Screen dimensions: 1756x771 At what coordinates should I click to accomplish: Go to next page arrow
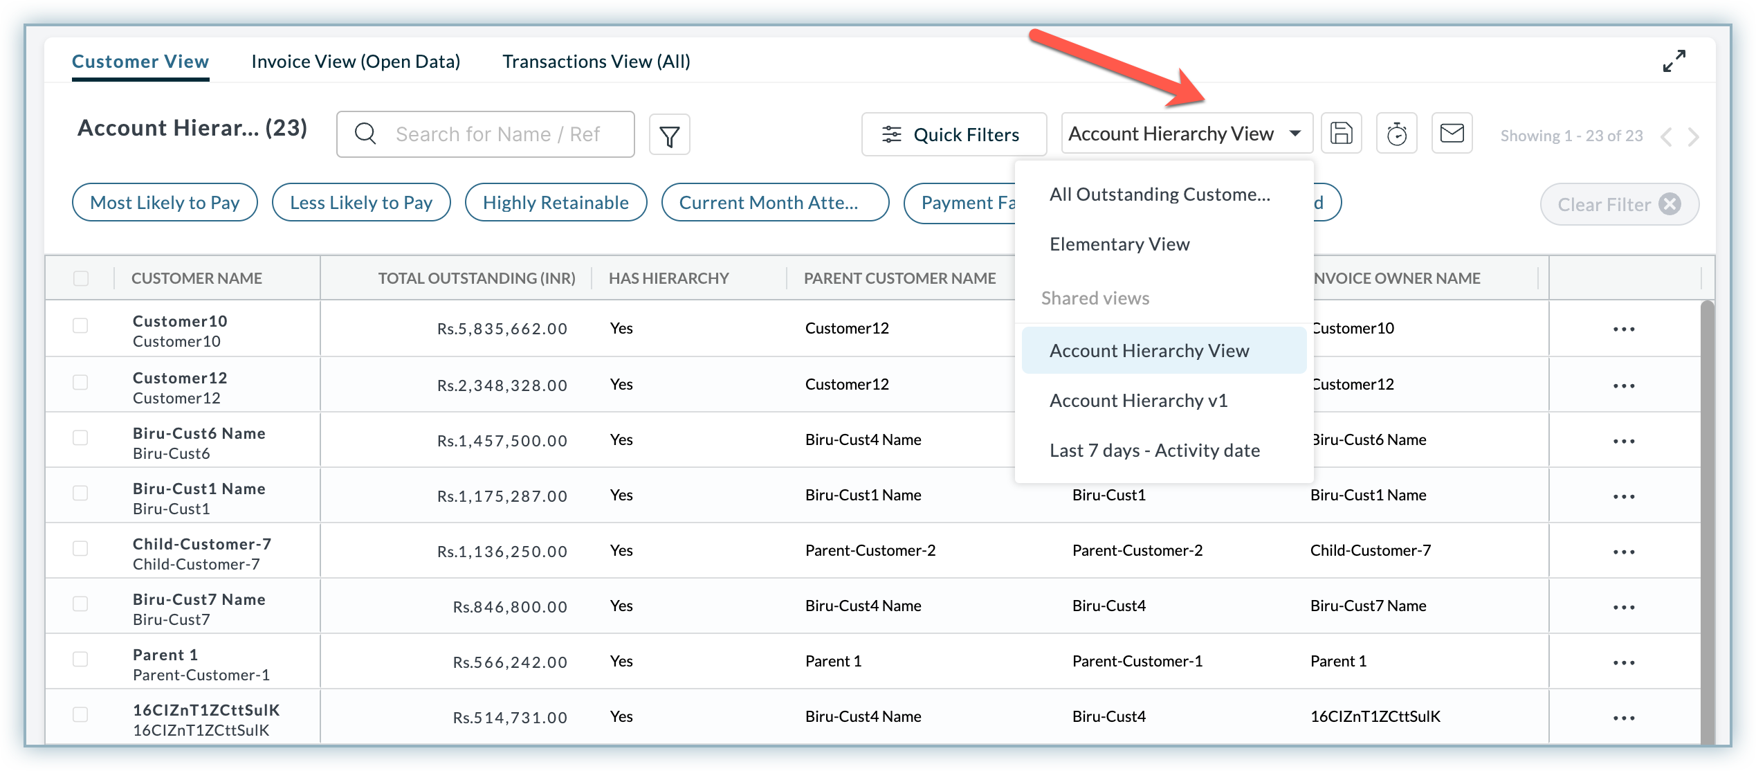coord(1693,136)
